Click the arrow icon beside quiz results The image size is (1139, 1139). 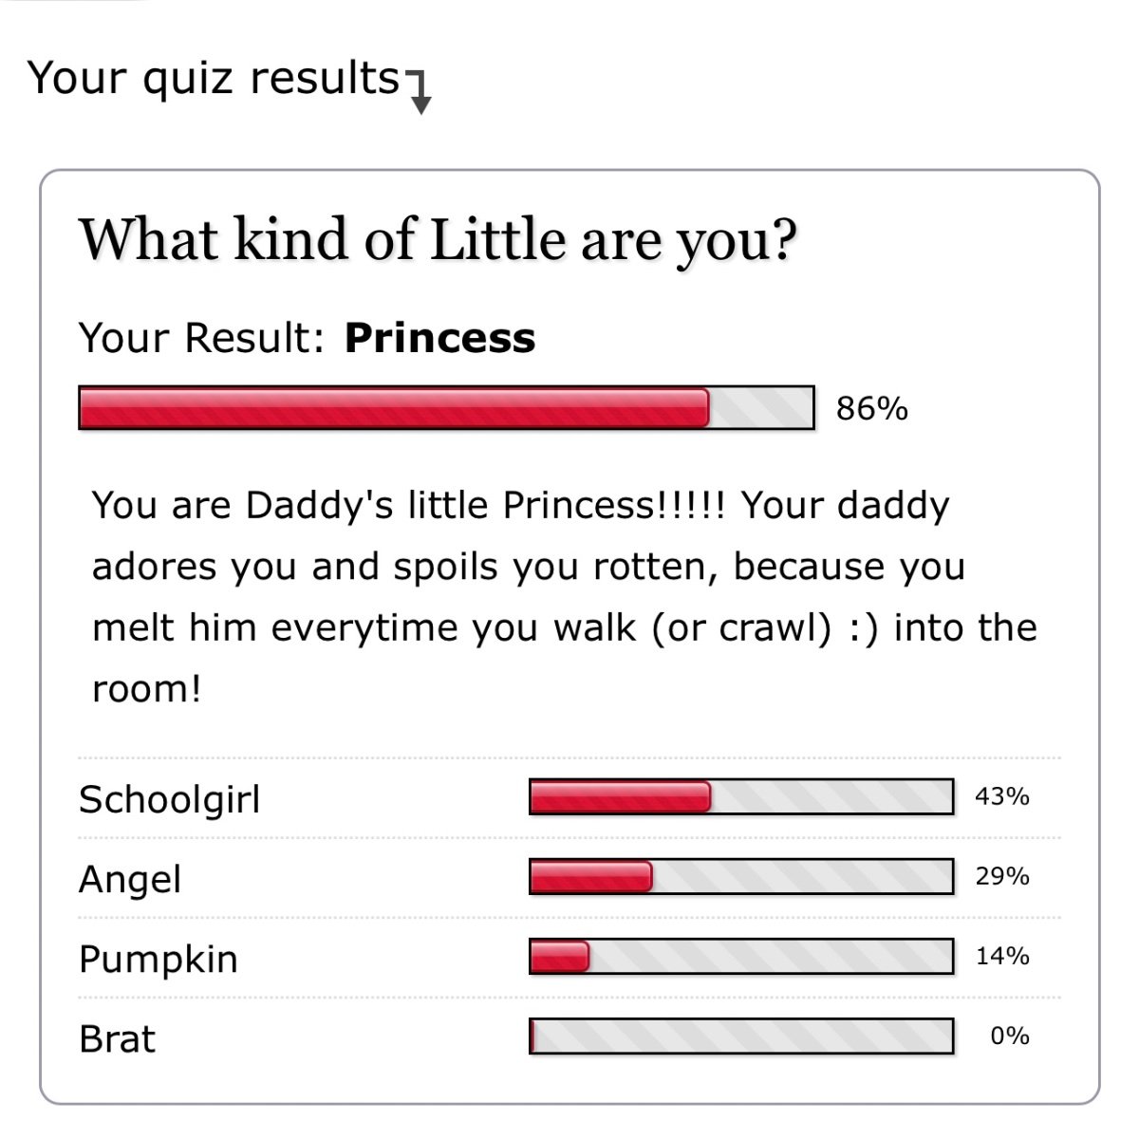point(420,91)
